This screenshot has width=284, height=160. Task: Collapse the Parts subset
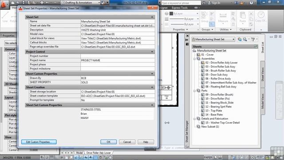194,91
